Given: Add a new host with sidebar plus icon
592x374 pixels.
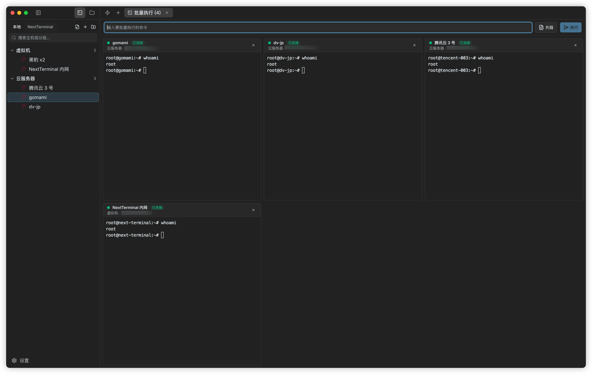Looking at the screenshot, I should (85, 27).
